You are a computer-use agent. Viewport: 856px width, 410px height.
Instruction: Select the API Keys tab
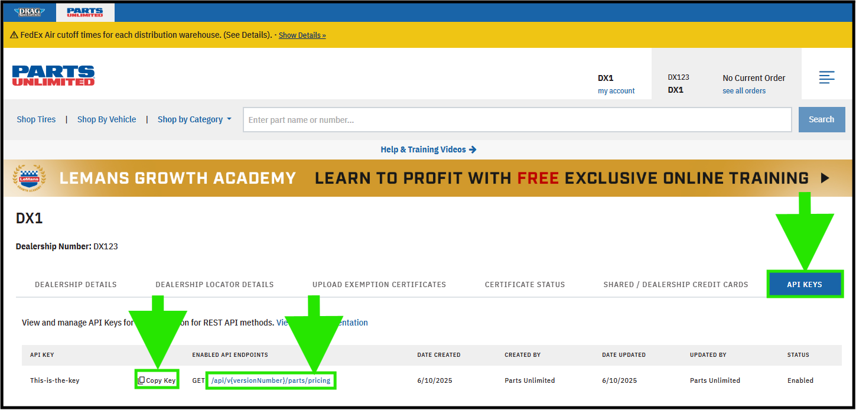[x=805, y=285]
